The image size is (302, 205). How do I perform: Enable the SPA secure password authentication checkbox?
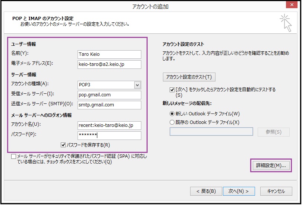14,157
